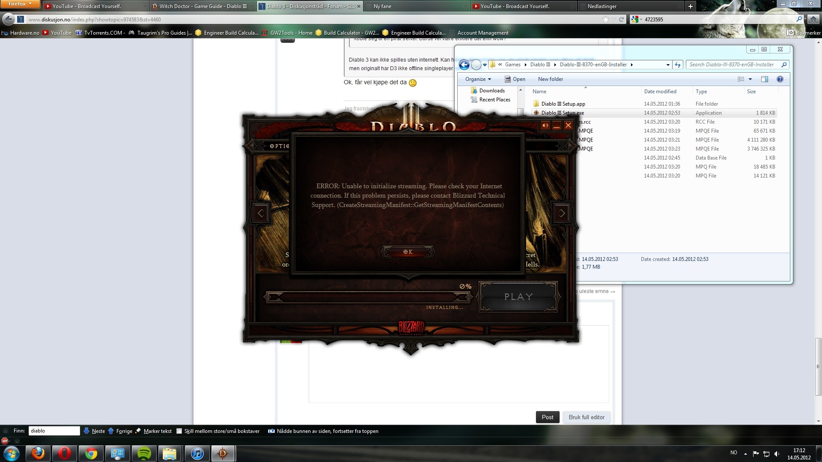
Task: Change view icon in Explorer
Action: point(741,79)
